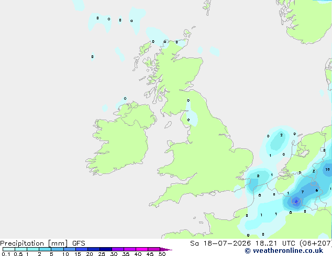
Task: Click the 15–20 mm blue legend swatch
Action: (82, 249)
